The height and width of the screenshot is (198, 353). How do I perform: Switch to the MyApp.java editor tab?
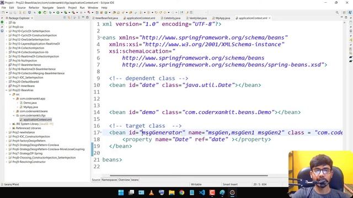pyautogui.click(x=221, y=18)
